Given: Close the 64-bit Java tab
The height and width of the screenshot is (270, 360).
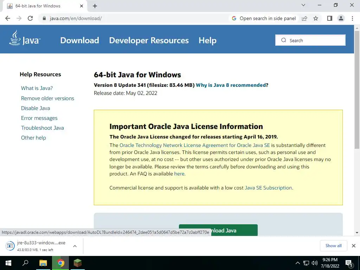Looking at the screenshot, I should click(82, 6).
